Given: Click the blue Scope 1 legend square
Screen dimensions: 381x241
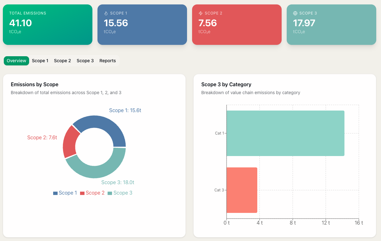Looking at the screenshot, I should [x=55, y=193].
